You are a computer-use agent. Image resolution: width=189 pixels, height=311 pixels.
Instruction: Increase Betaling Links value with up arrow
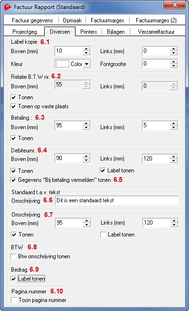pyautogui.click(x=173, y=123)
